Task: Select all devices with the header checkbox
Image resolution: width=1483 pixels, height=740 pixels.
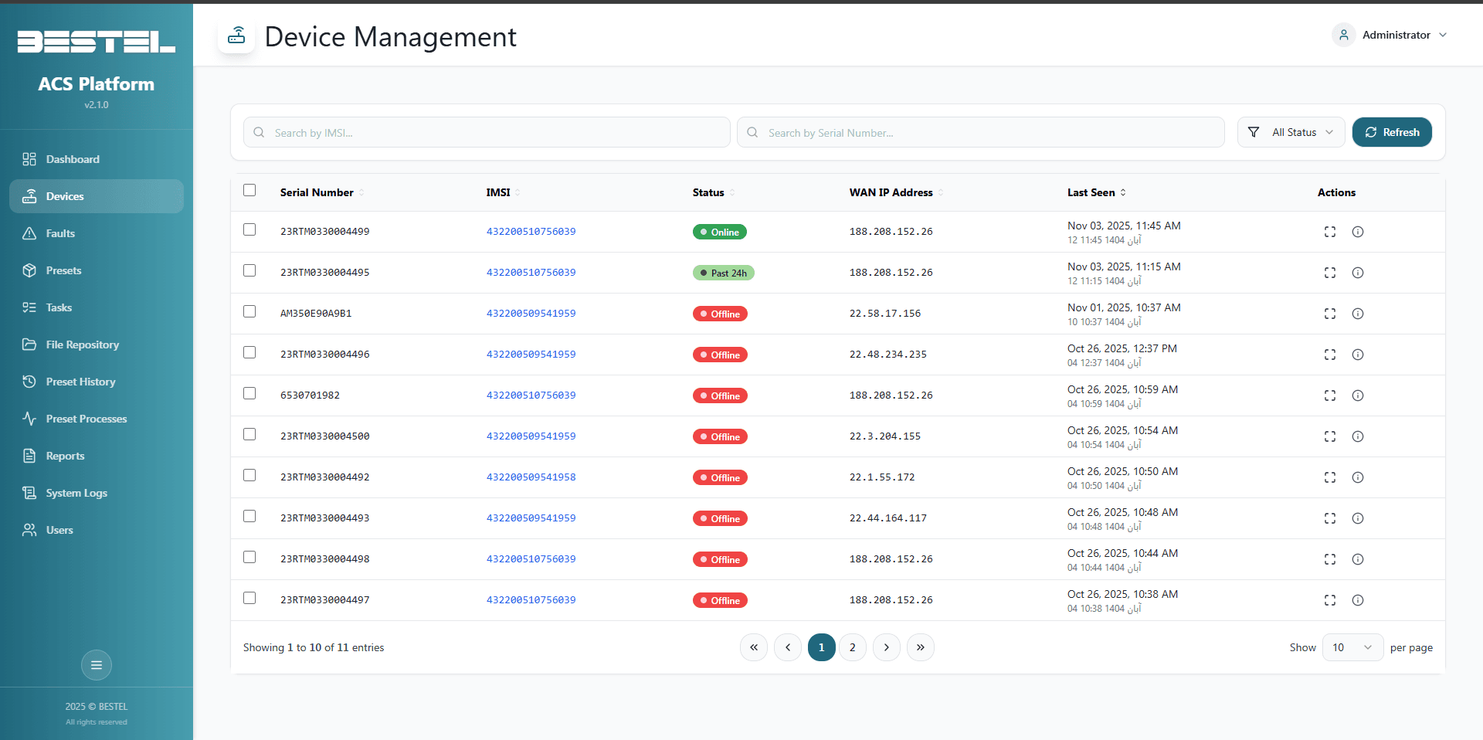Action: [249, 189]
